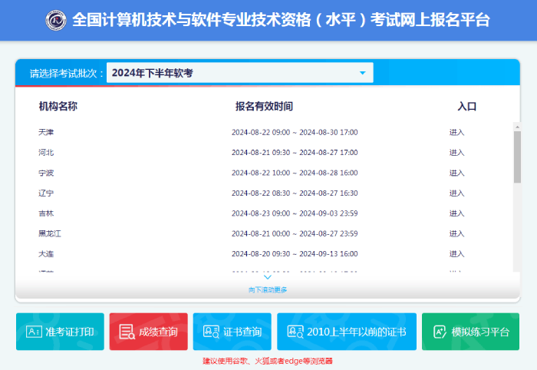
Task: Click 进入 link for 天津
Action: [x=456, y=132]
